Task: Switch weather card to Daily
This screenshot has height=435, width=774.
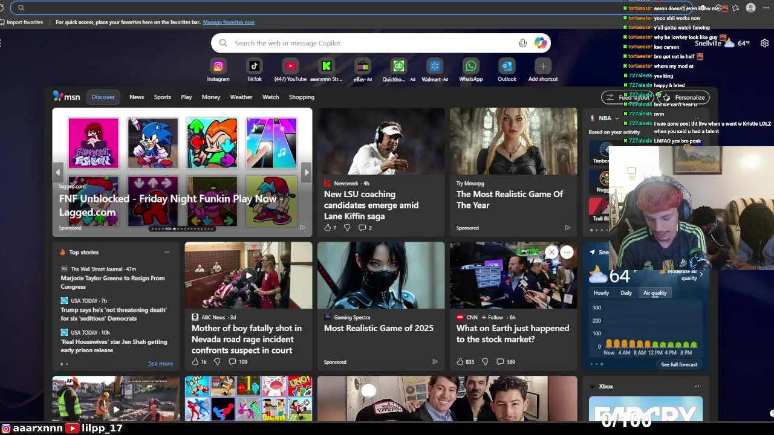Action: (x=626, y=293)
